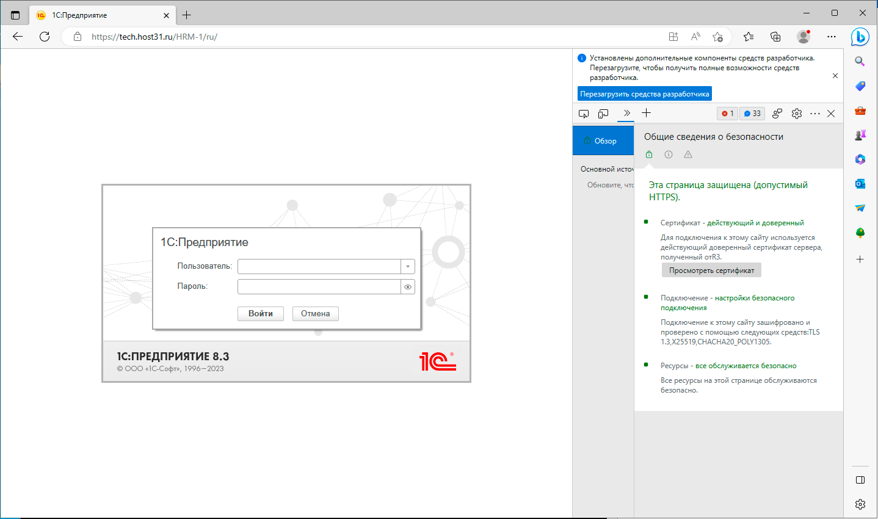The image size is (878, 519).
Task: Click the Bing chat icon
Action: tap(860, 37)
